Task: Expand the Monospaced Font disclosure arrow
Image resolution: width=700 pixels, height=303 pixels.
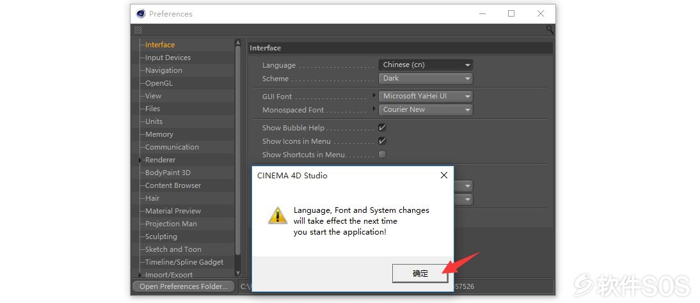Action: click(374, 109)
